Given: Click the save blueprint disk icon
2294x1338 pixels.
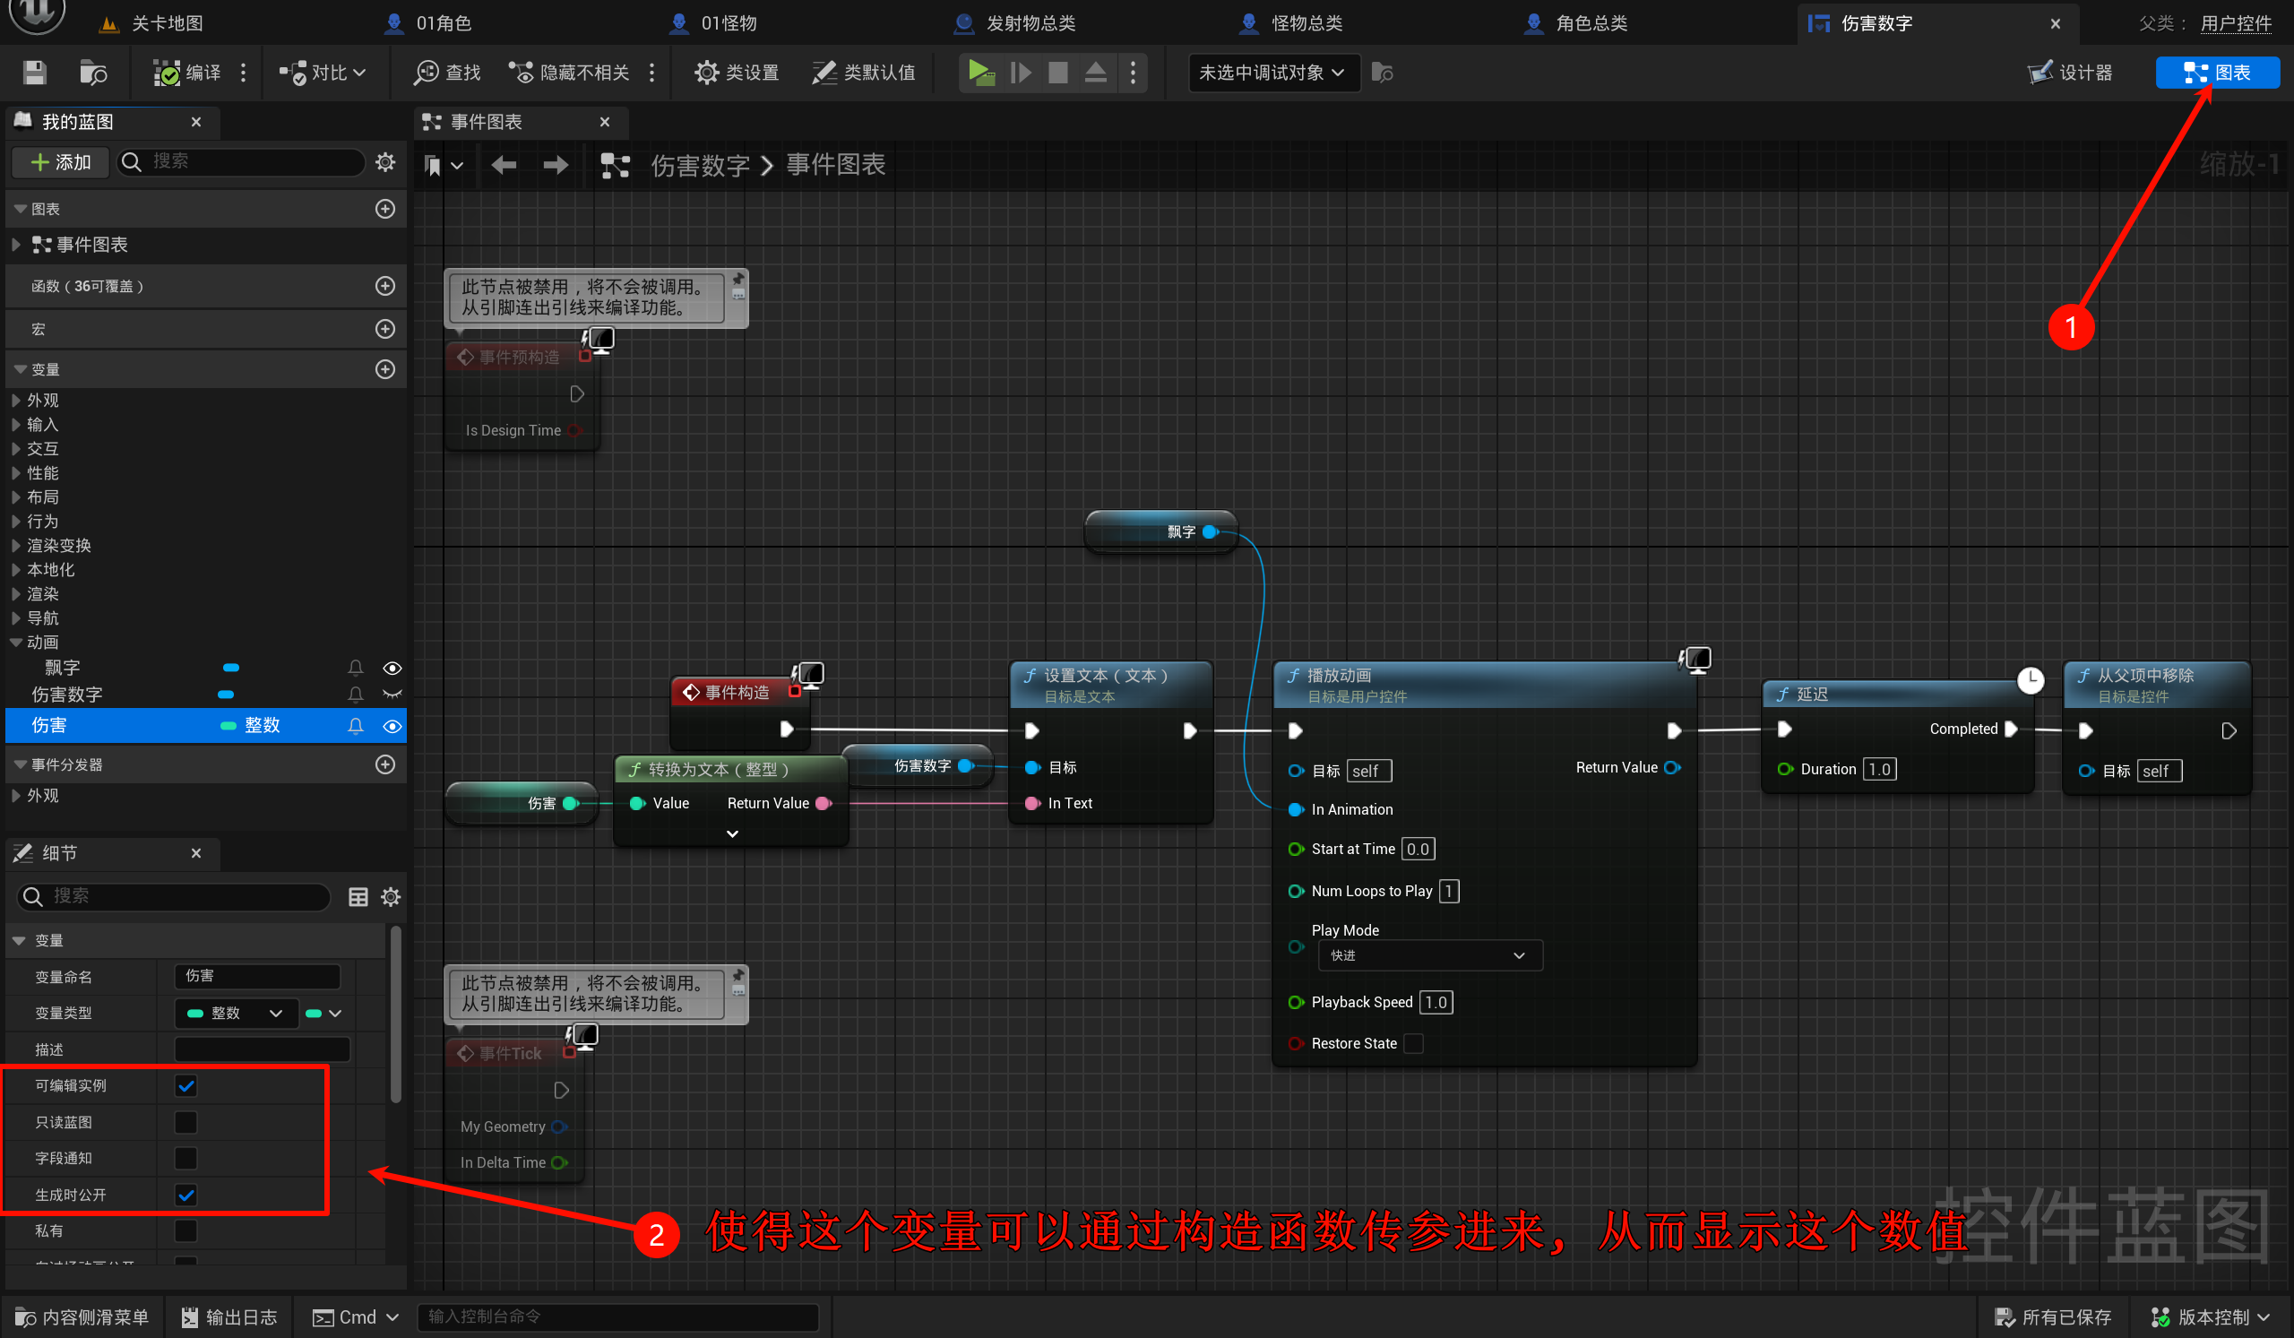Looking at the screenshot, I should tap(35, 73).
